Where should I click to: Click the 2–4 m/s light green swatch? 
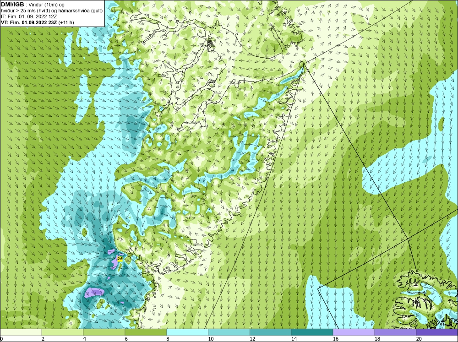[x=62, y=332]
